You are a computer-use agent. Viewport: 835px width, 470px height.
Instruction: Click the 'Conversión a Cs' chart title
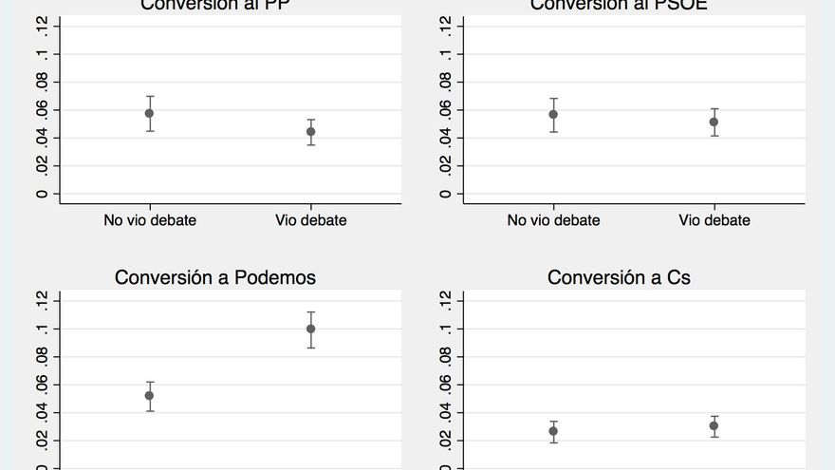tap(619, 277)
